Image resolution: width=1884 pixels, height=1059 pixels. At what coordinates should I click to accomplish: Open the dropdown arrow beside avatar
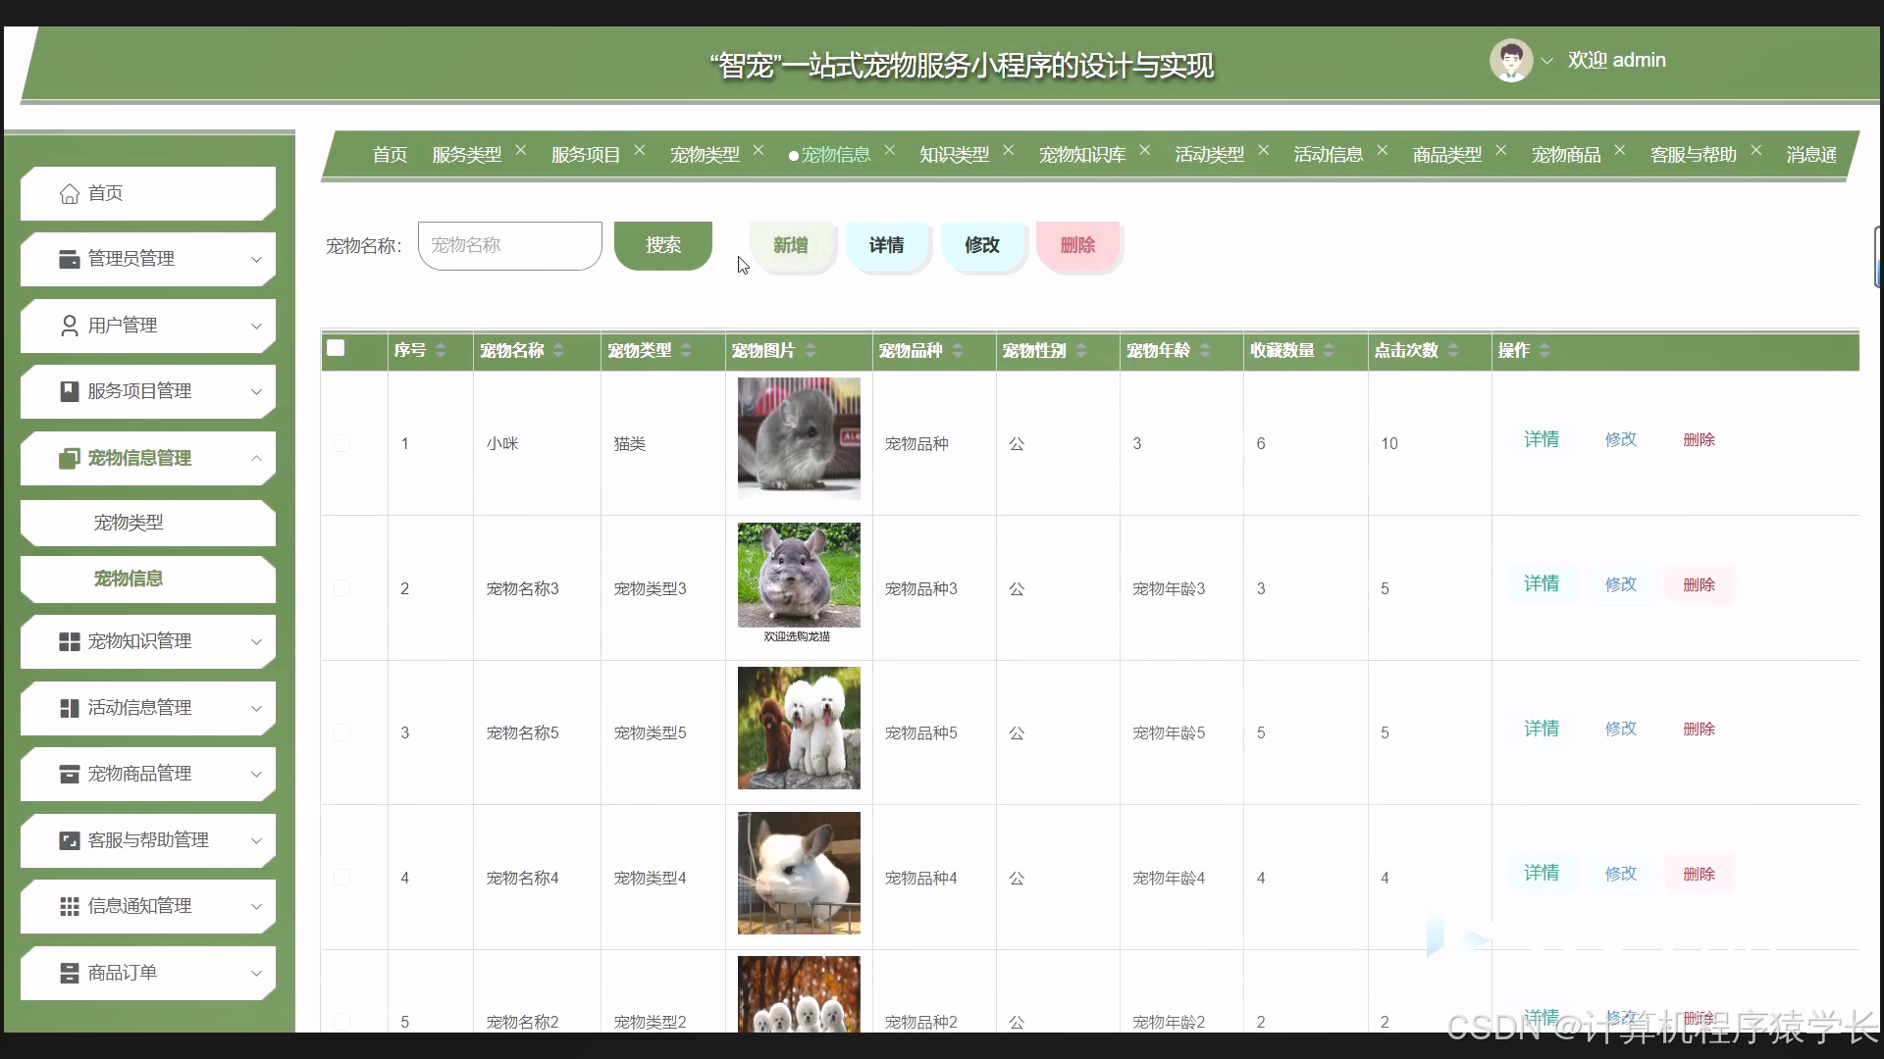1547,61
